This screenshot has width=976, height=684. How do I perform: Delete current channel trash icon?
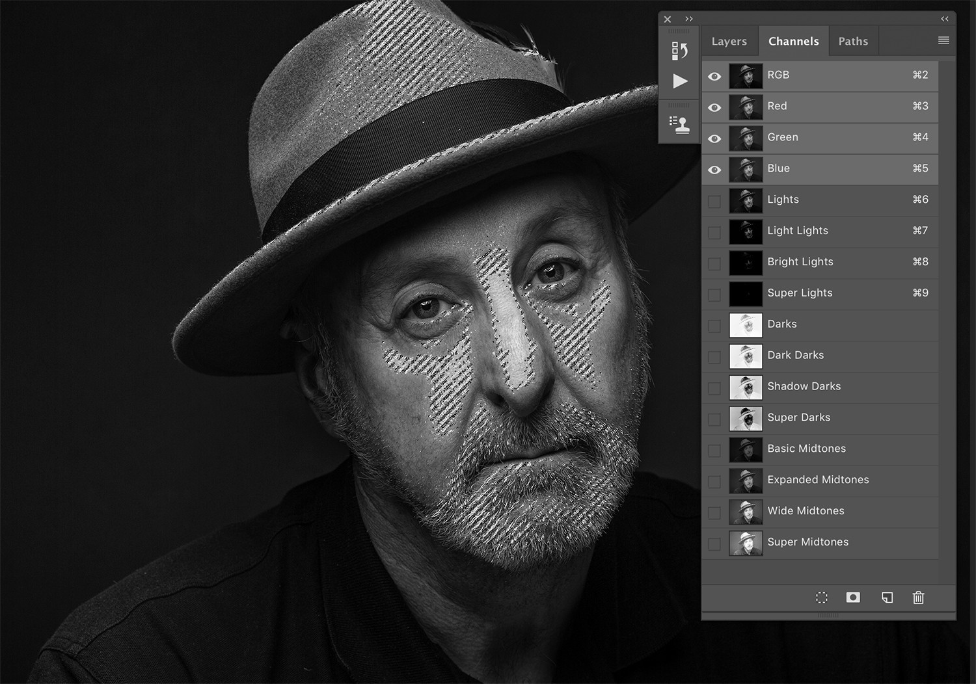click(918, 598)
